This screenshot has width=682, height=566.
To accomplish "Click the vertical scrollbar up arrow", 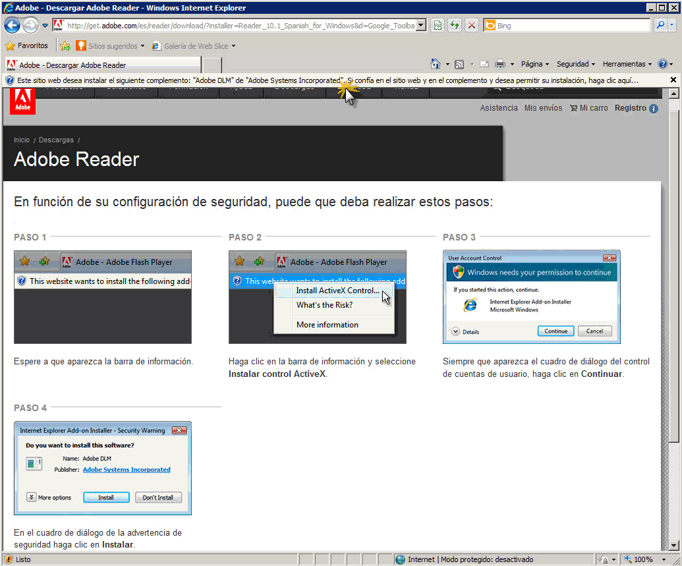I will pos(673,94).
